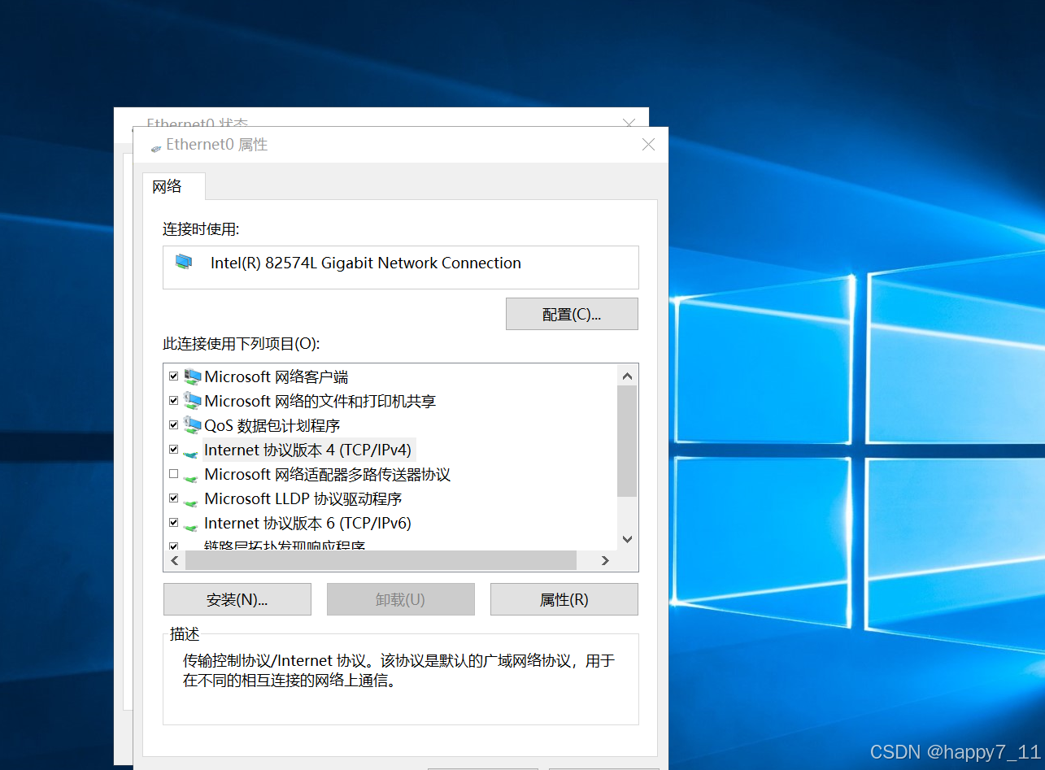Screen dimensions: 1045x770
Task: Toggle Microsoft 网络的文件和打印机共享 checkbox
Action: [173, 401]
